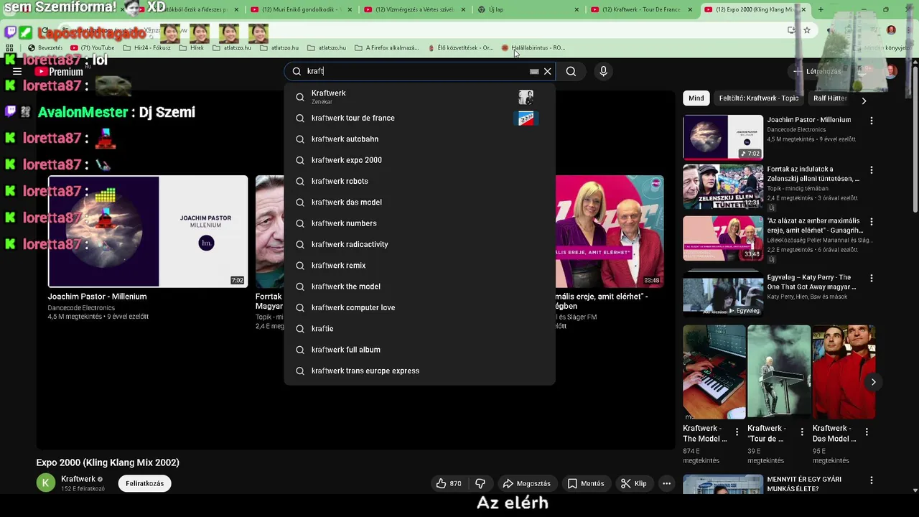Choose suggestion kraftwerk trans europe express

(420, 371)
